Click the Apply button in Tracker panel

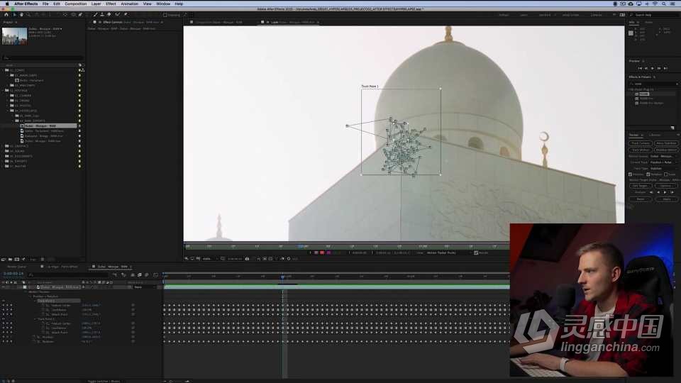coord(666,199)
